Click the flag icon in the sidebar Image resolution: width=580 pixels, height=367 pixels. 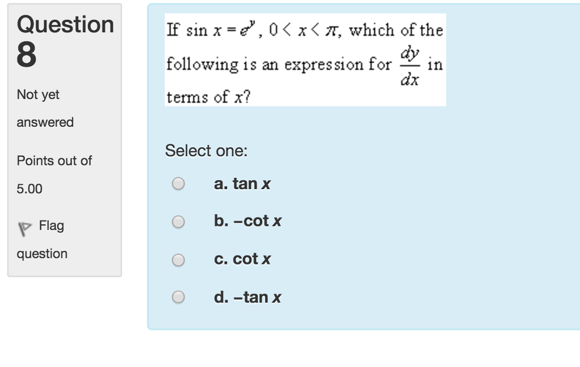24,228
